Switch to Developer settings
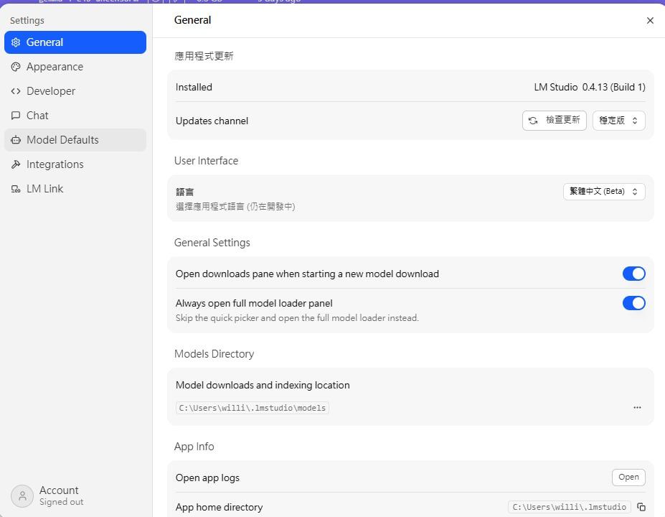 pos(75,91)
